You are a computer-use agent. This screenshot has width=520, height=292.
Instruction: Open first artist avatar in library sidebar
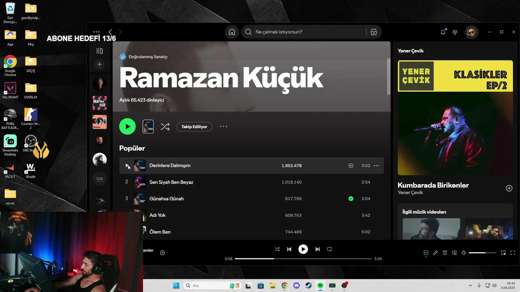coord(100,84)
